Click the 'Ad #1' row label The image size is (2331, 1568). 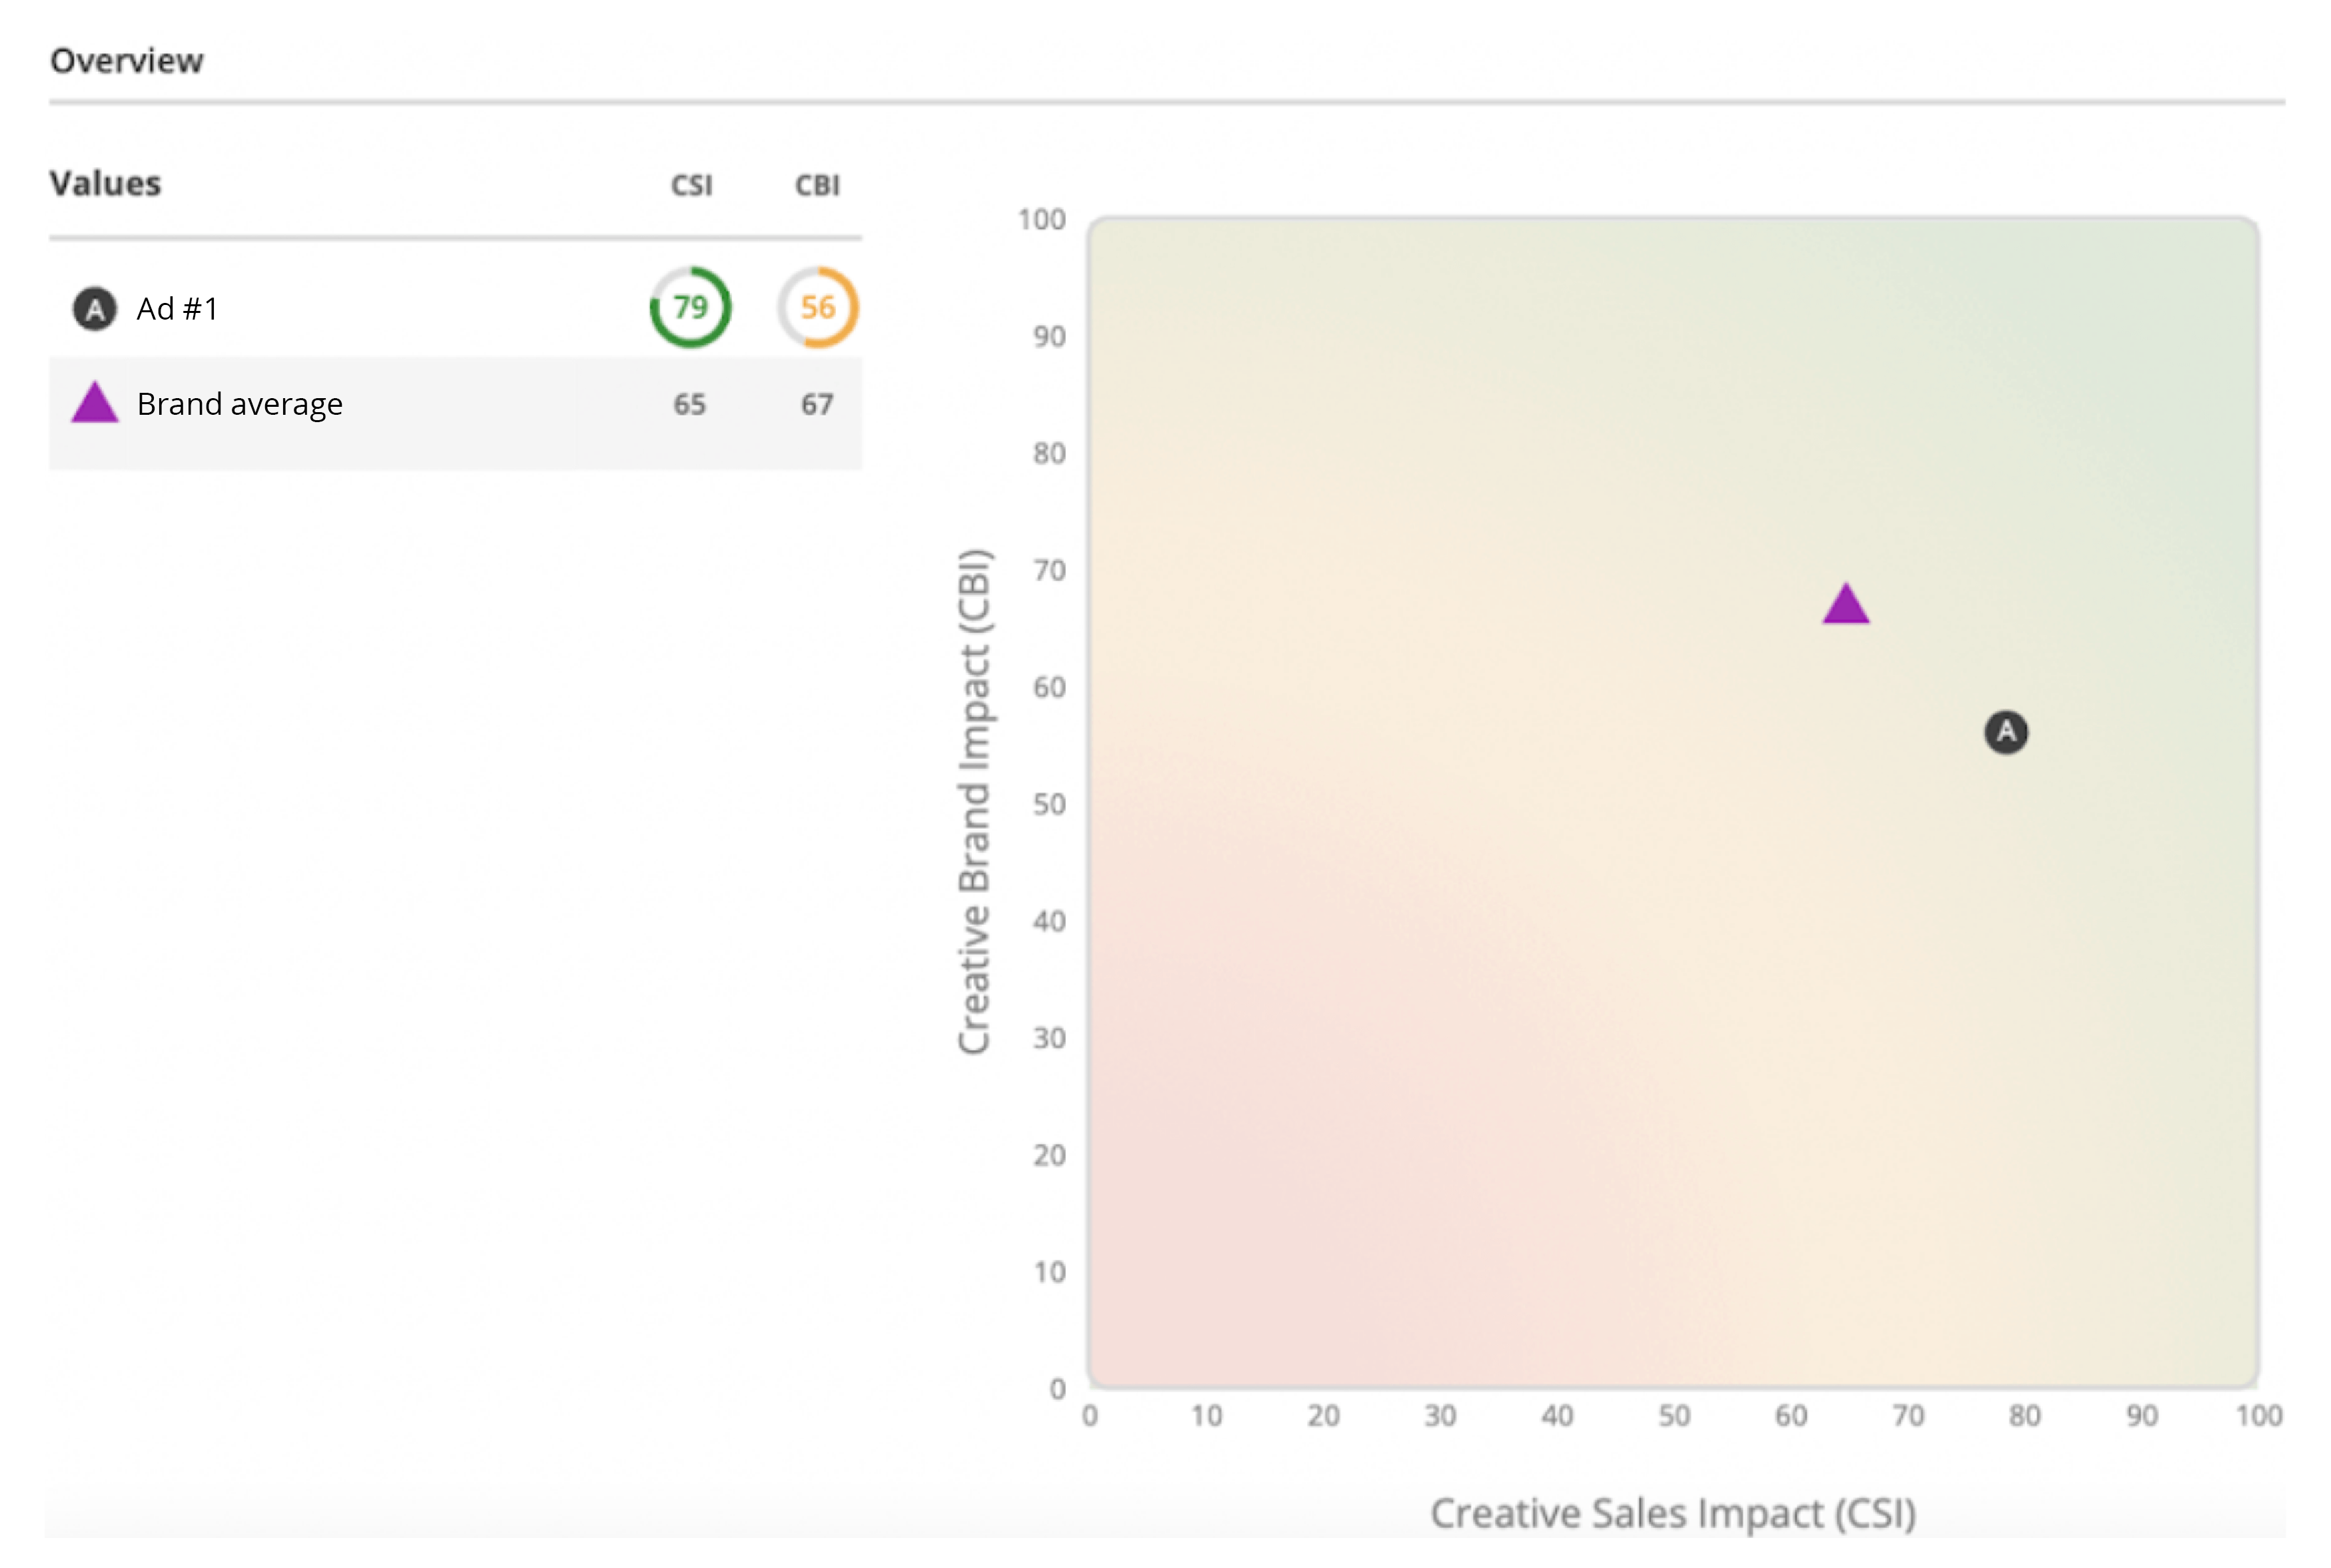(177, 309)
